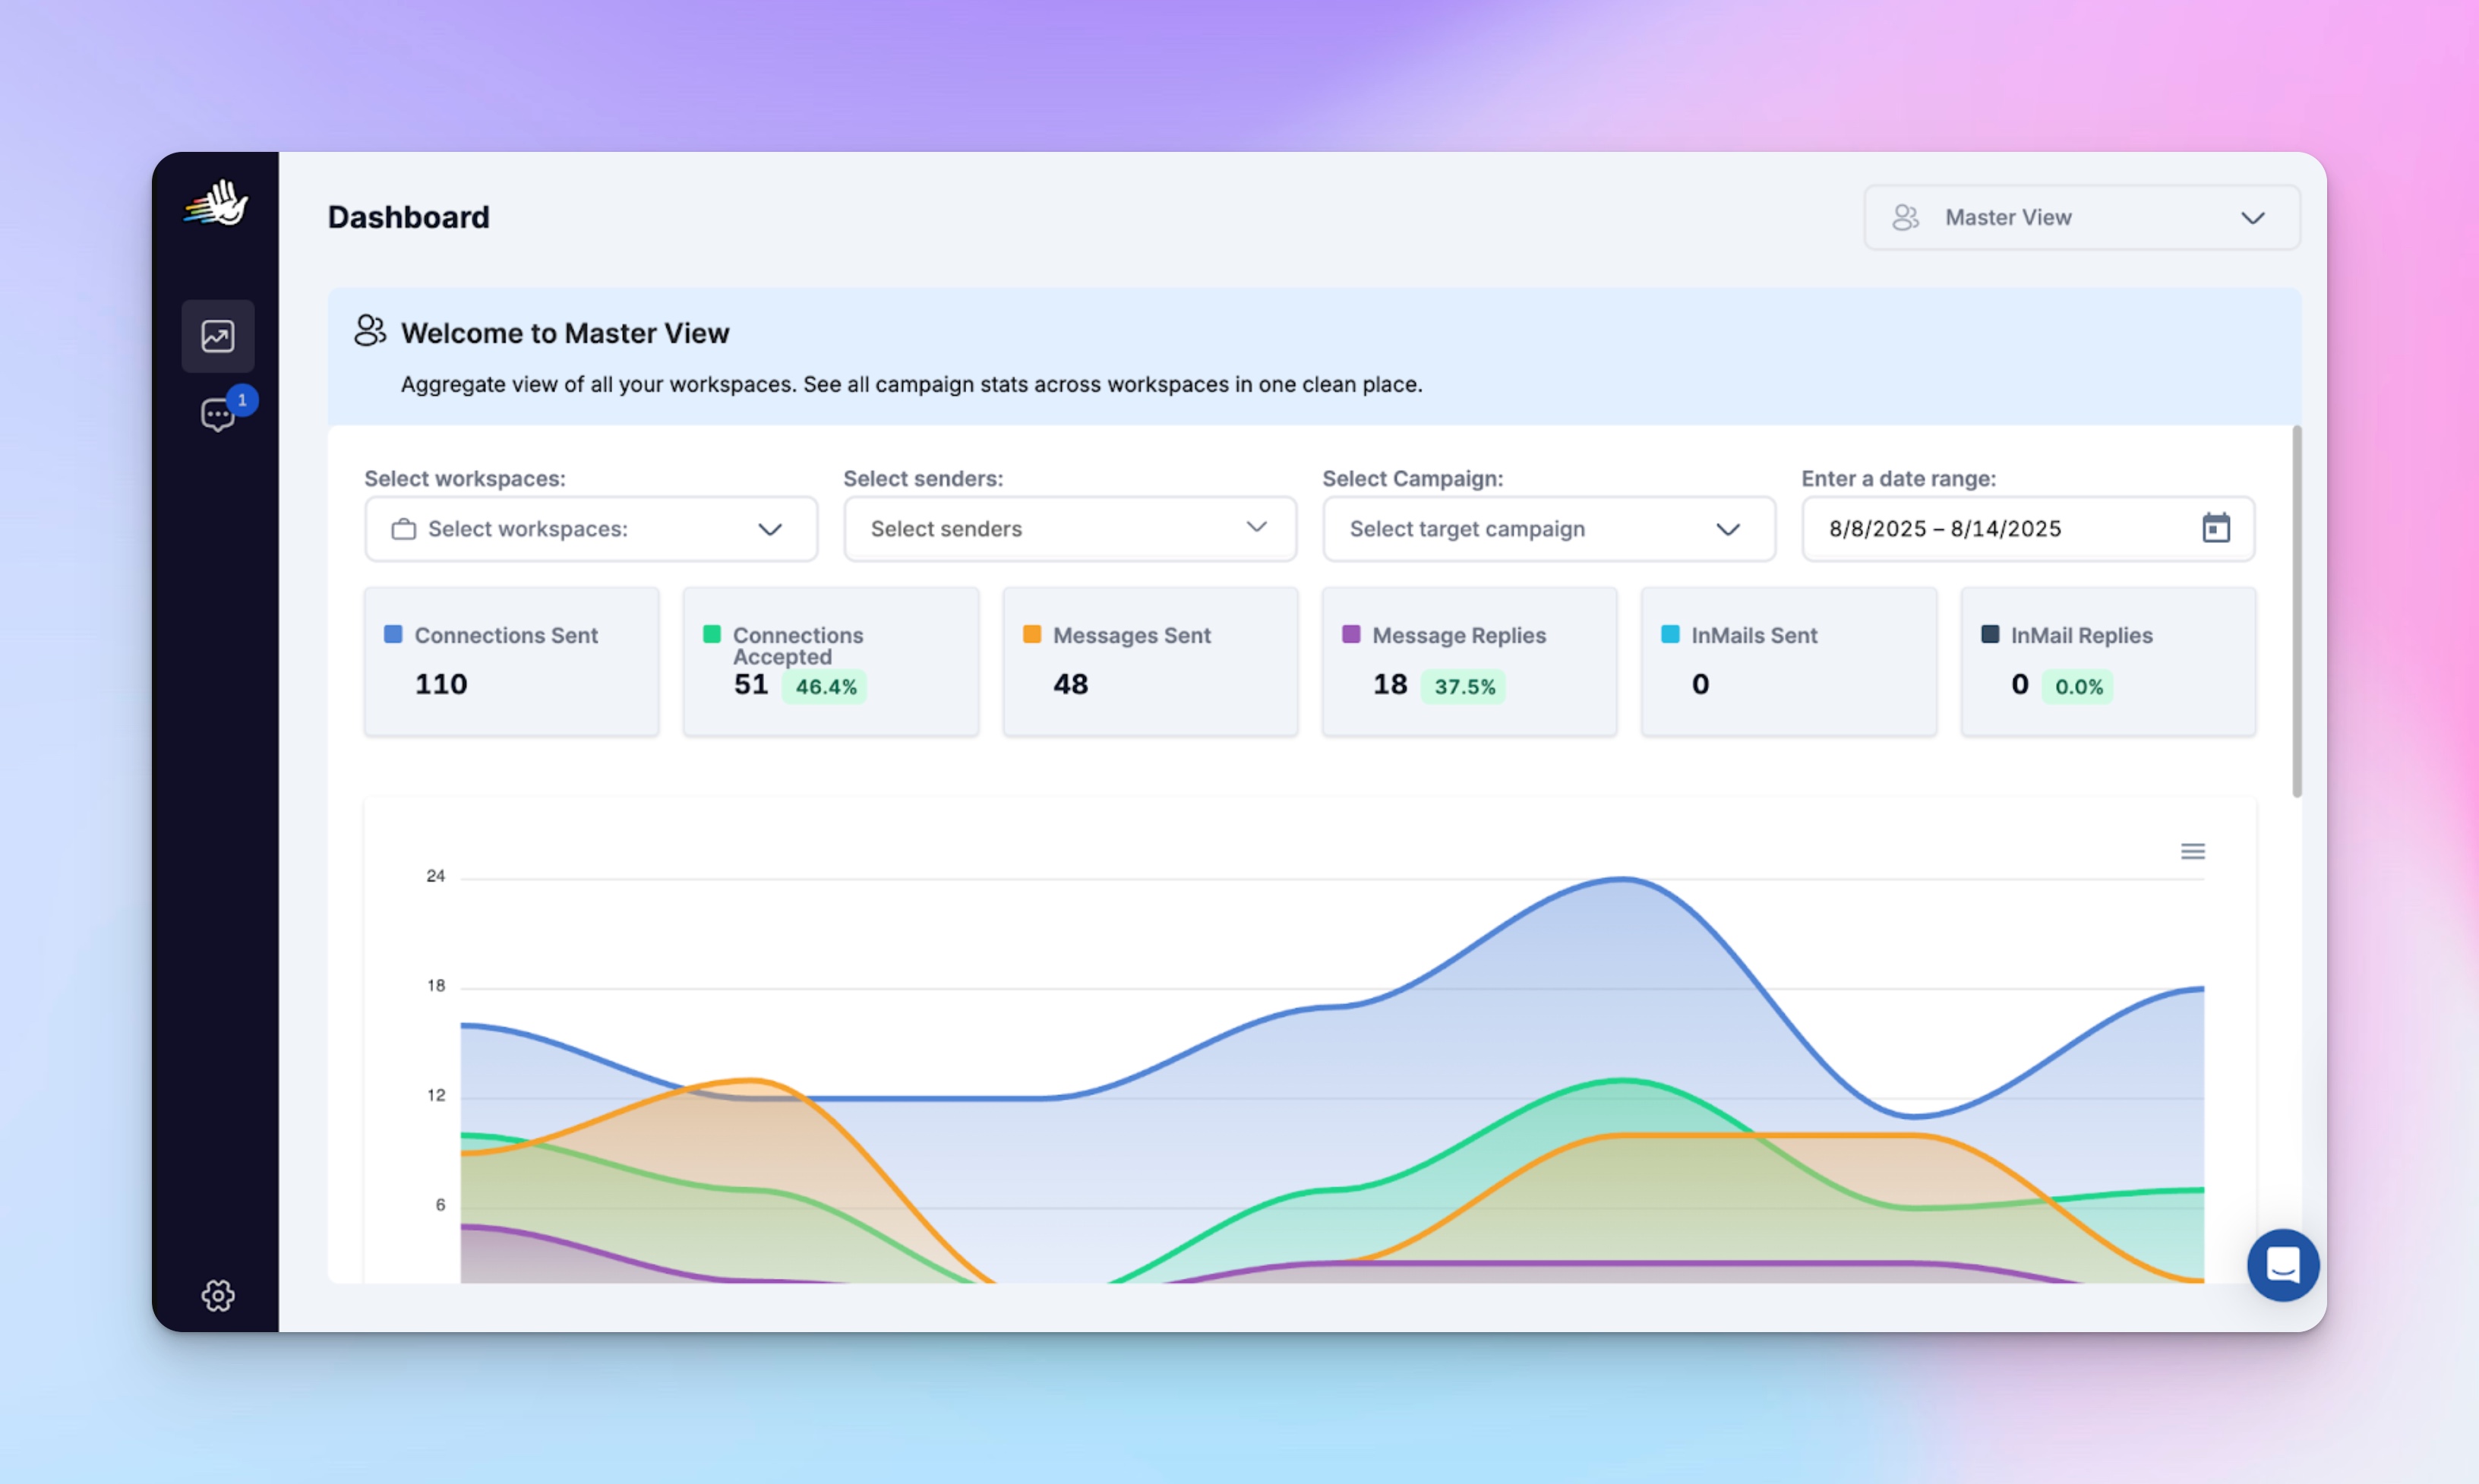Image resolution: width=2479 pixels, height=1484 pixels.
Task: Click the 12 y-axis label on chart
Action: click(x=435, y=1095)
